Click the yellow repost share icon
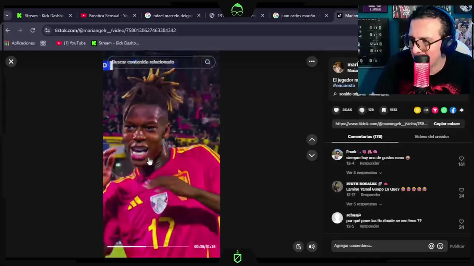 point(417,110)
